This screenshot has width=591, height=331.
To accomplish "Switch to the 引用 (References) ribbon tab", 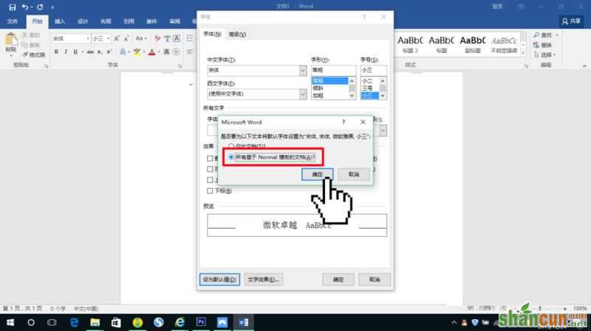I will pyautogui.click(x=129, y=21).
